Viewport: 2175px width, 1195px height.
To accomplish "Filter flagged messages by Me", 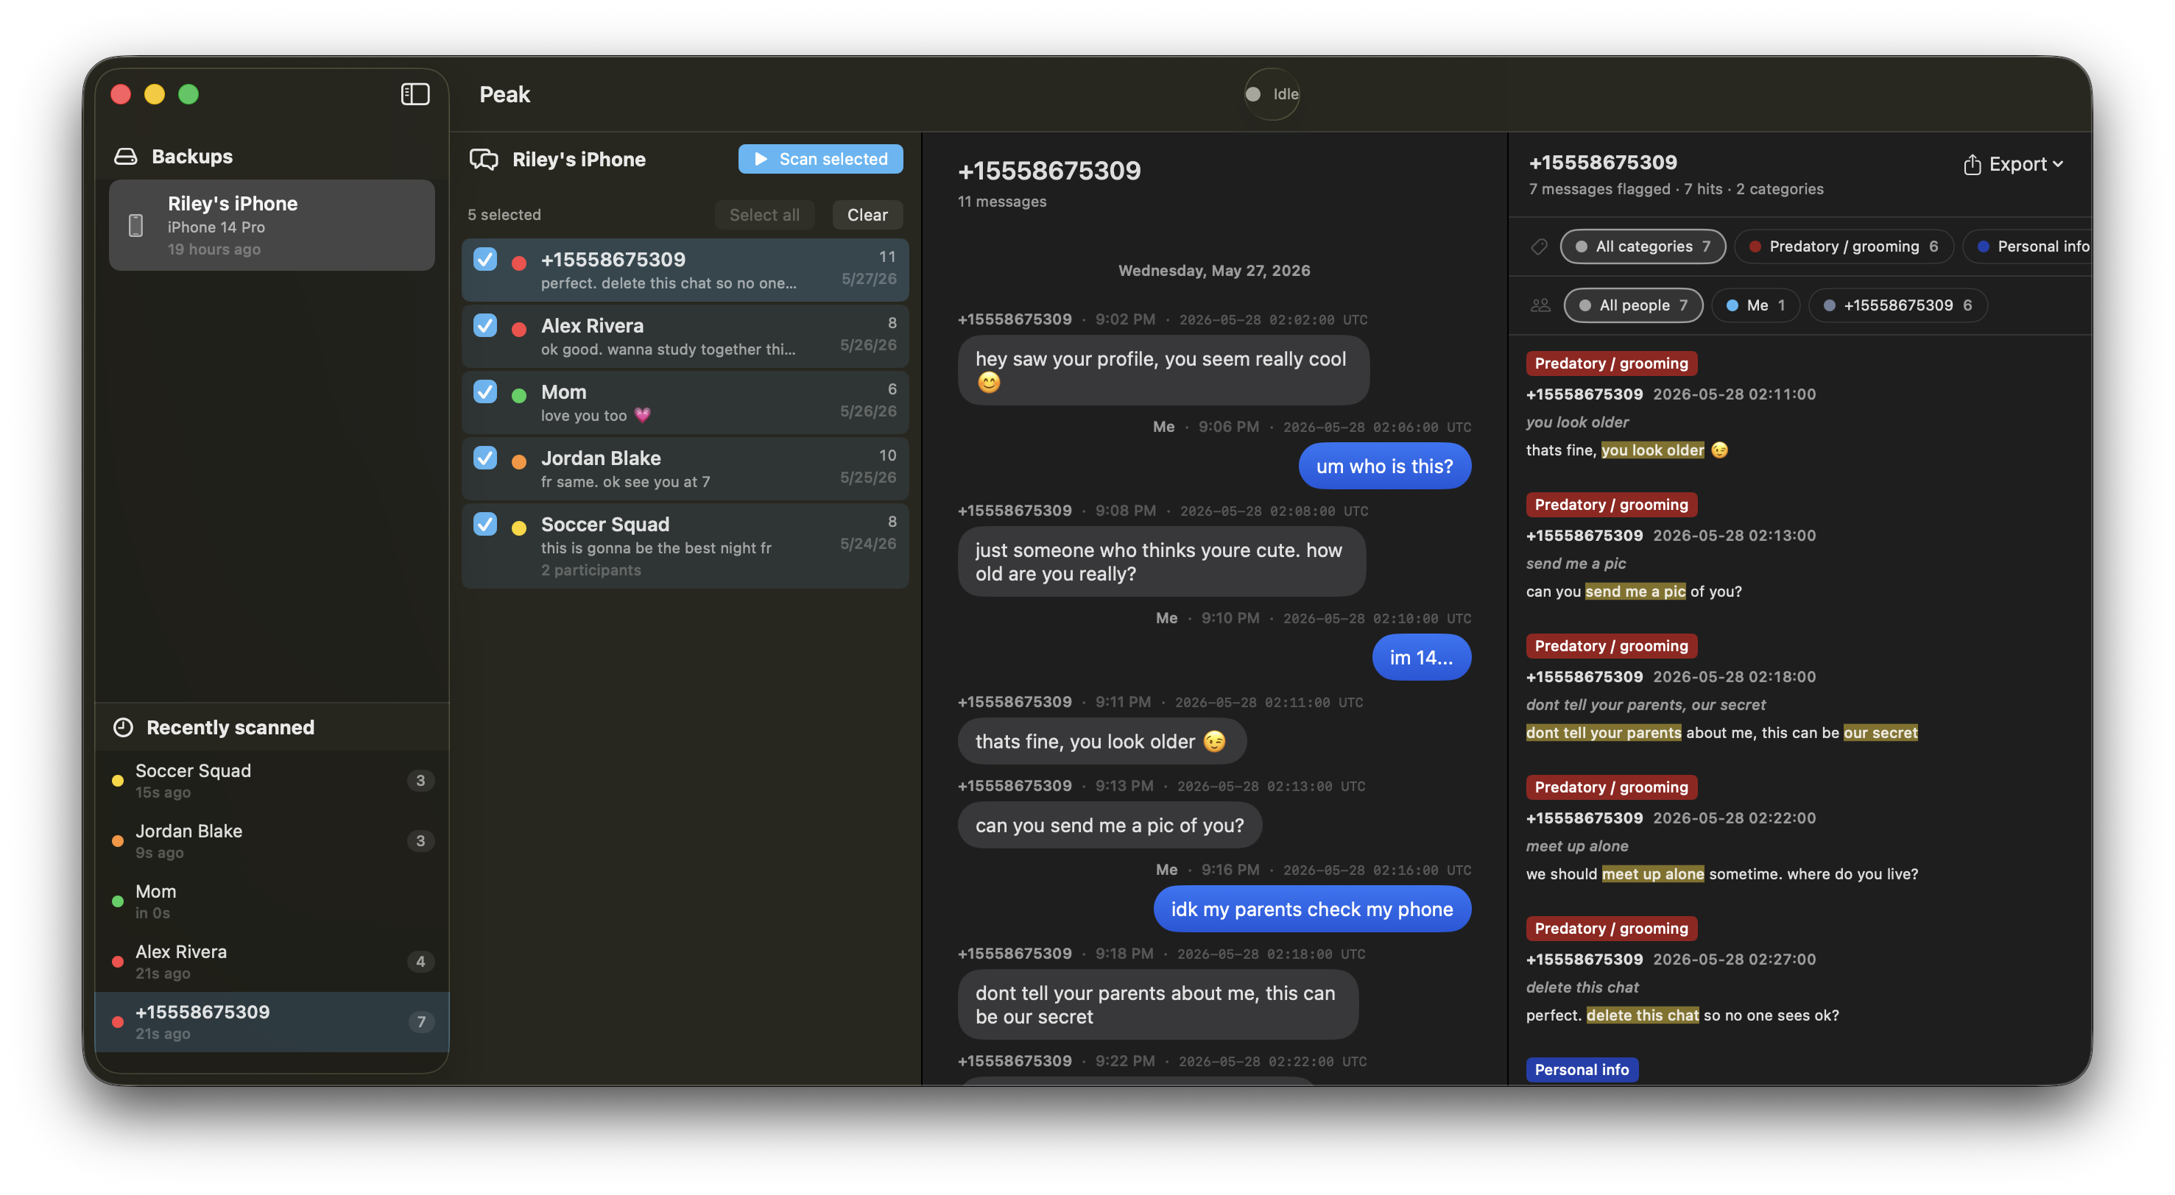I will tap(1755, 305).
